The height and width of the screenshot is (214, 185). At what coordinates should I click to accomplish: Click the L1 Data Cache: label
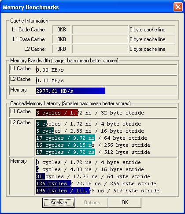29,39
